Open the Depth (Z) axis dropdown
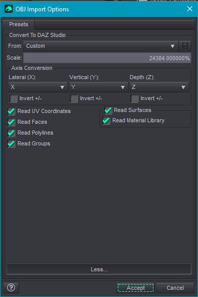This screenshot has height=297, width=198. point(159,87)
